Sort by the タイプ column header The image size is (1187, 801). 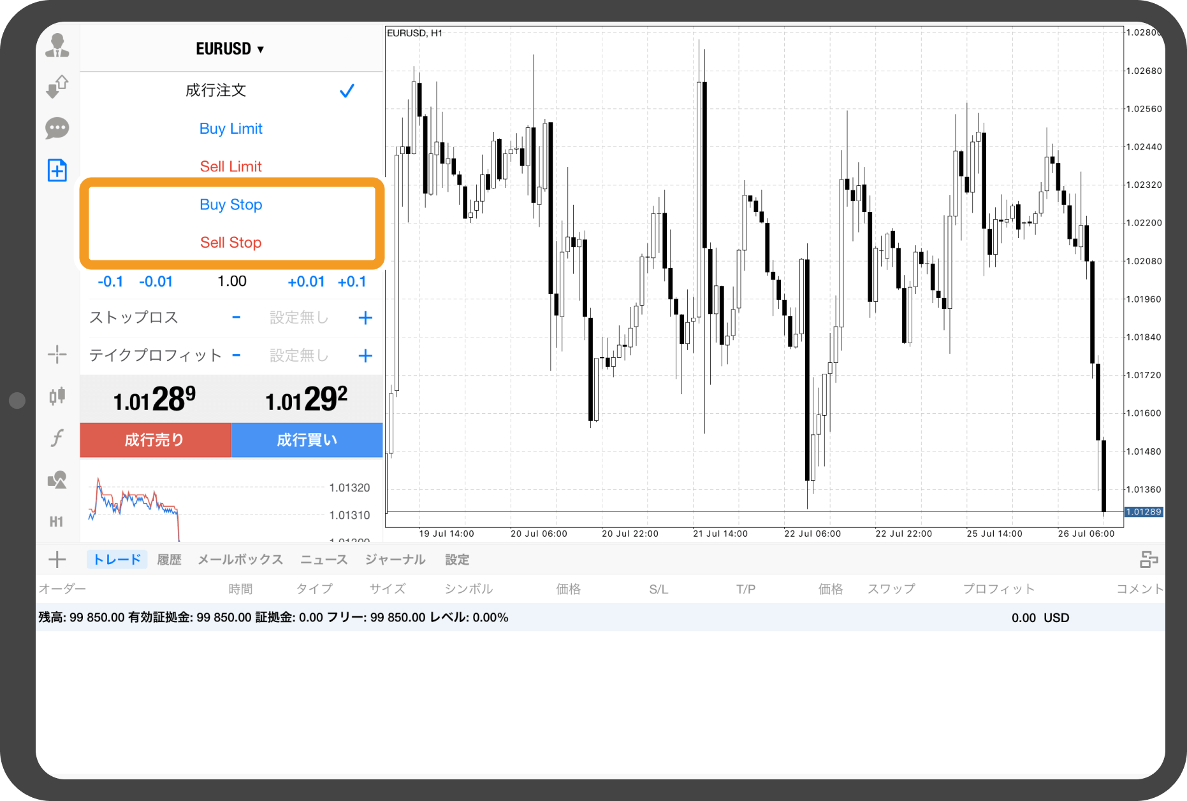(x=314, y=589)
